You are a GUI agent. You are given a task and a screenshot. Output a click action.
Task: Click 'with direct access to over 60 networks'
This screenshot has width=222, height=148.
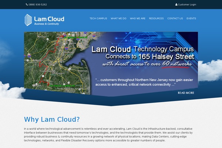[147, 64]
